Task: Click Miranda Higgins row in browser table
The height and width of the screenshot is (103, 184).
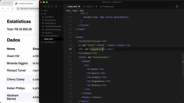Action: coord(17,63)
